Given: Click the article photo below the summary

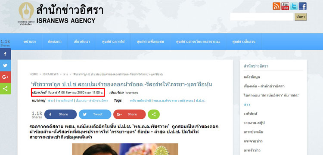Looking at the screenshot, I should pos(125,149).
